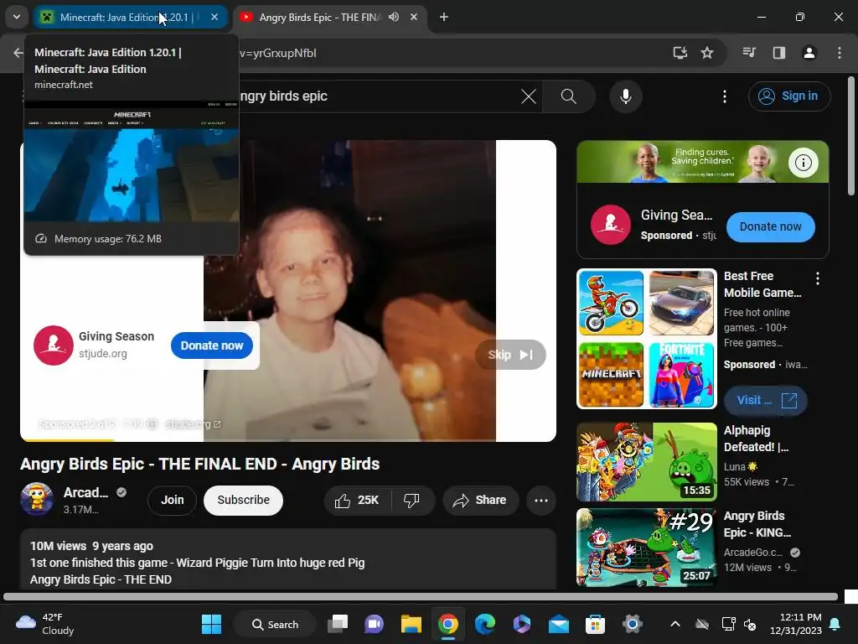Image resolution: width=858 pixels, height=644 pixels.
Task: Click Donate now in sidebar ad
Action: (x=771, y=226)
